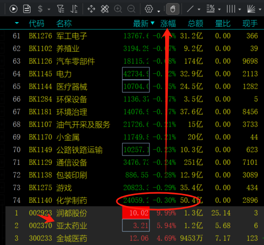Screen dimensions: 264x245
Task: Click the 9698 current volume cell
Action: [x=250, y=61]
